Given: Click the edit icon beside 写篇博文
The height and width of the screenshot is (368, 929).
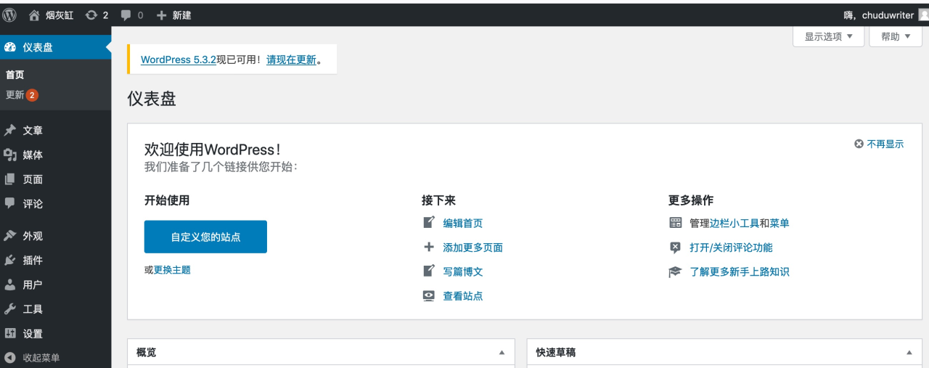Looking at the screenshot, I should (429, 271).
